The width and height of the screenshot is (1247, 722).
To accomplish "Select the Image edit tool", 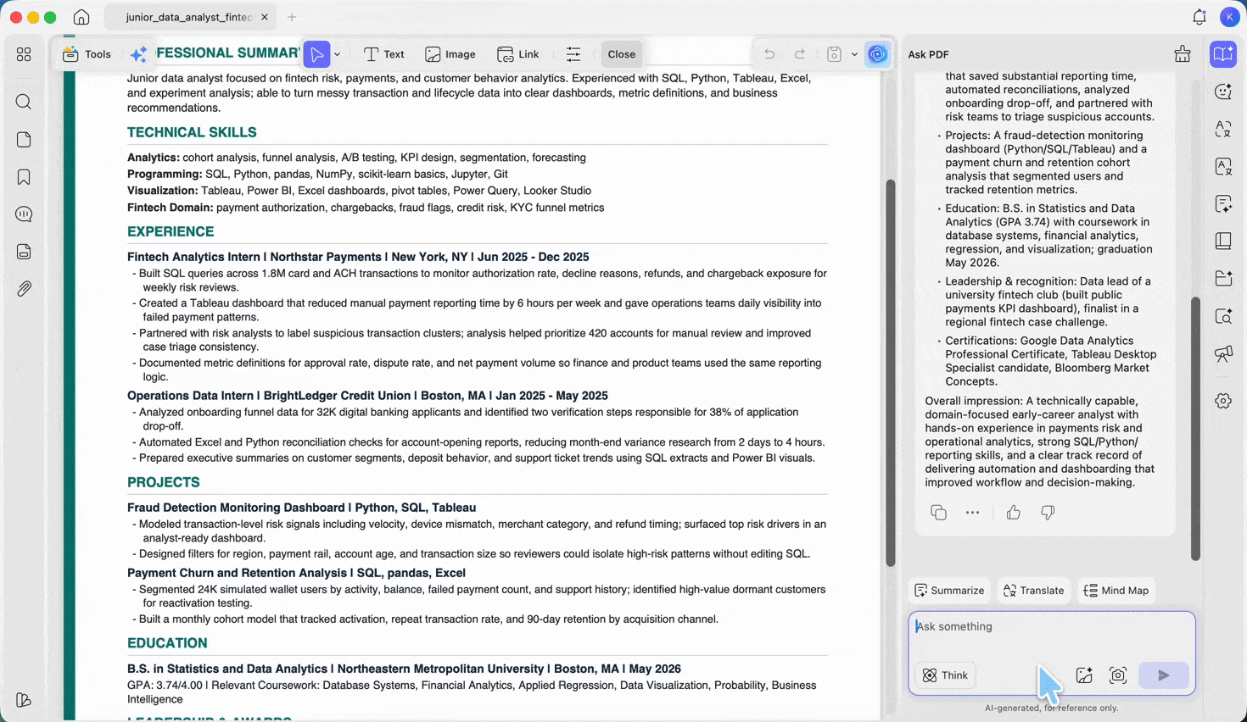I will click(450, 54).
